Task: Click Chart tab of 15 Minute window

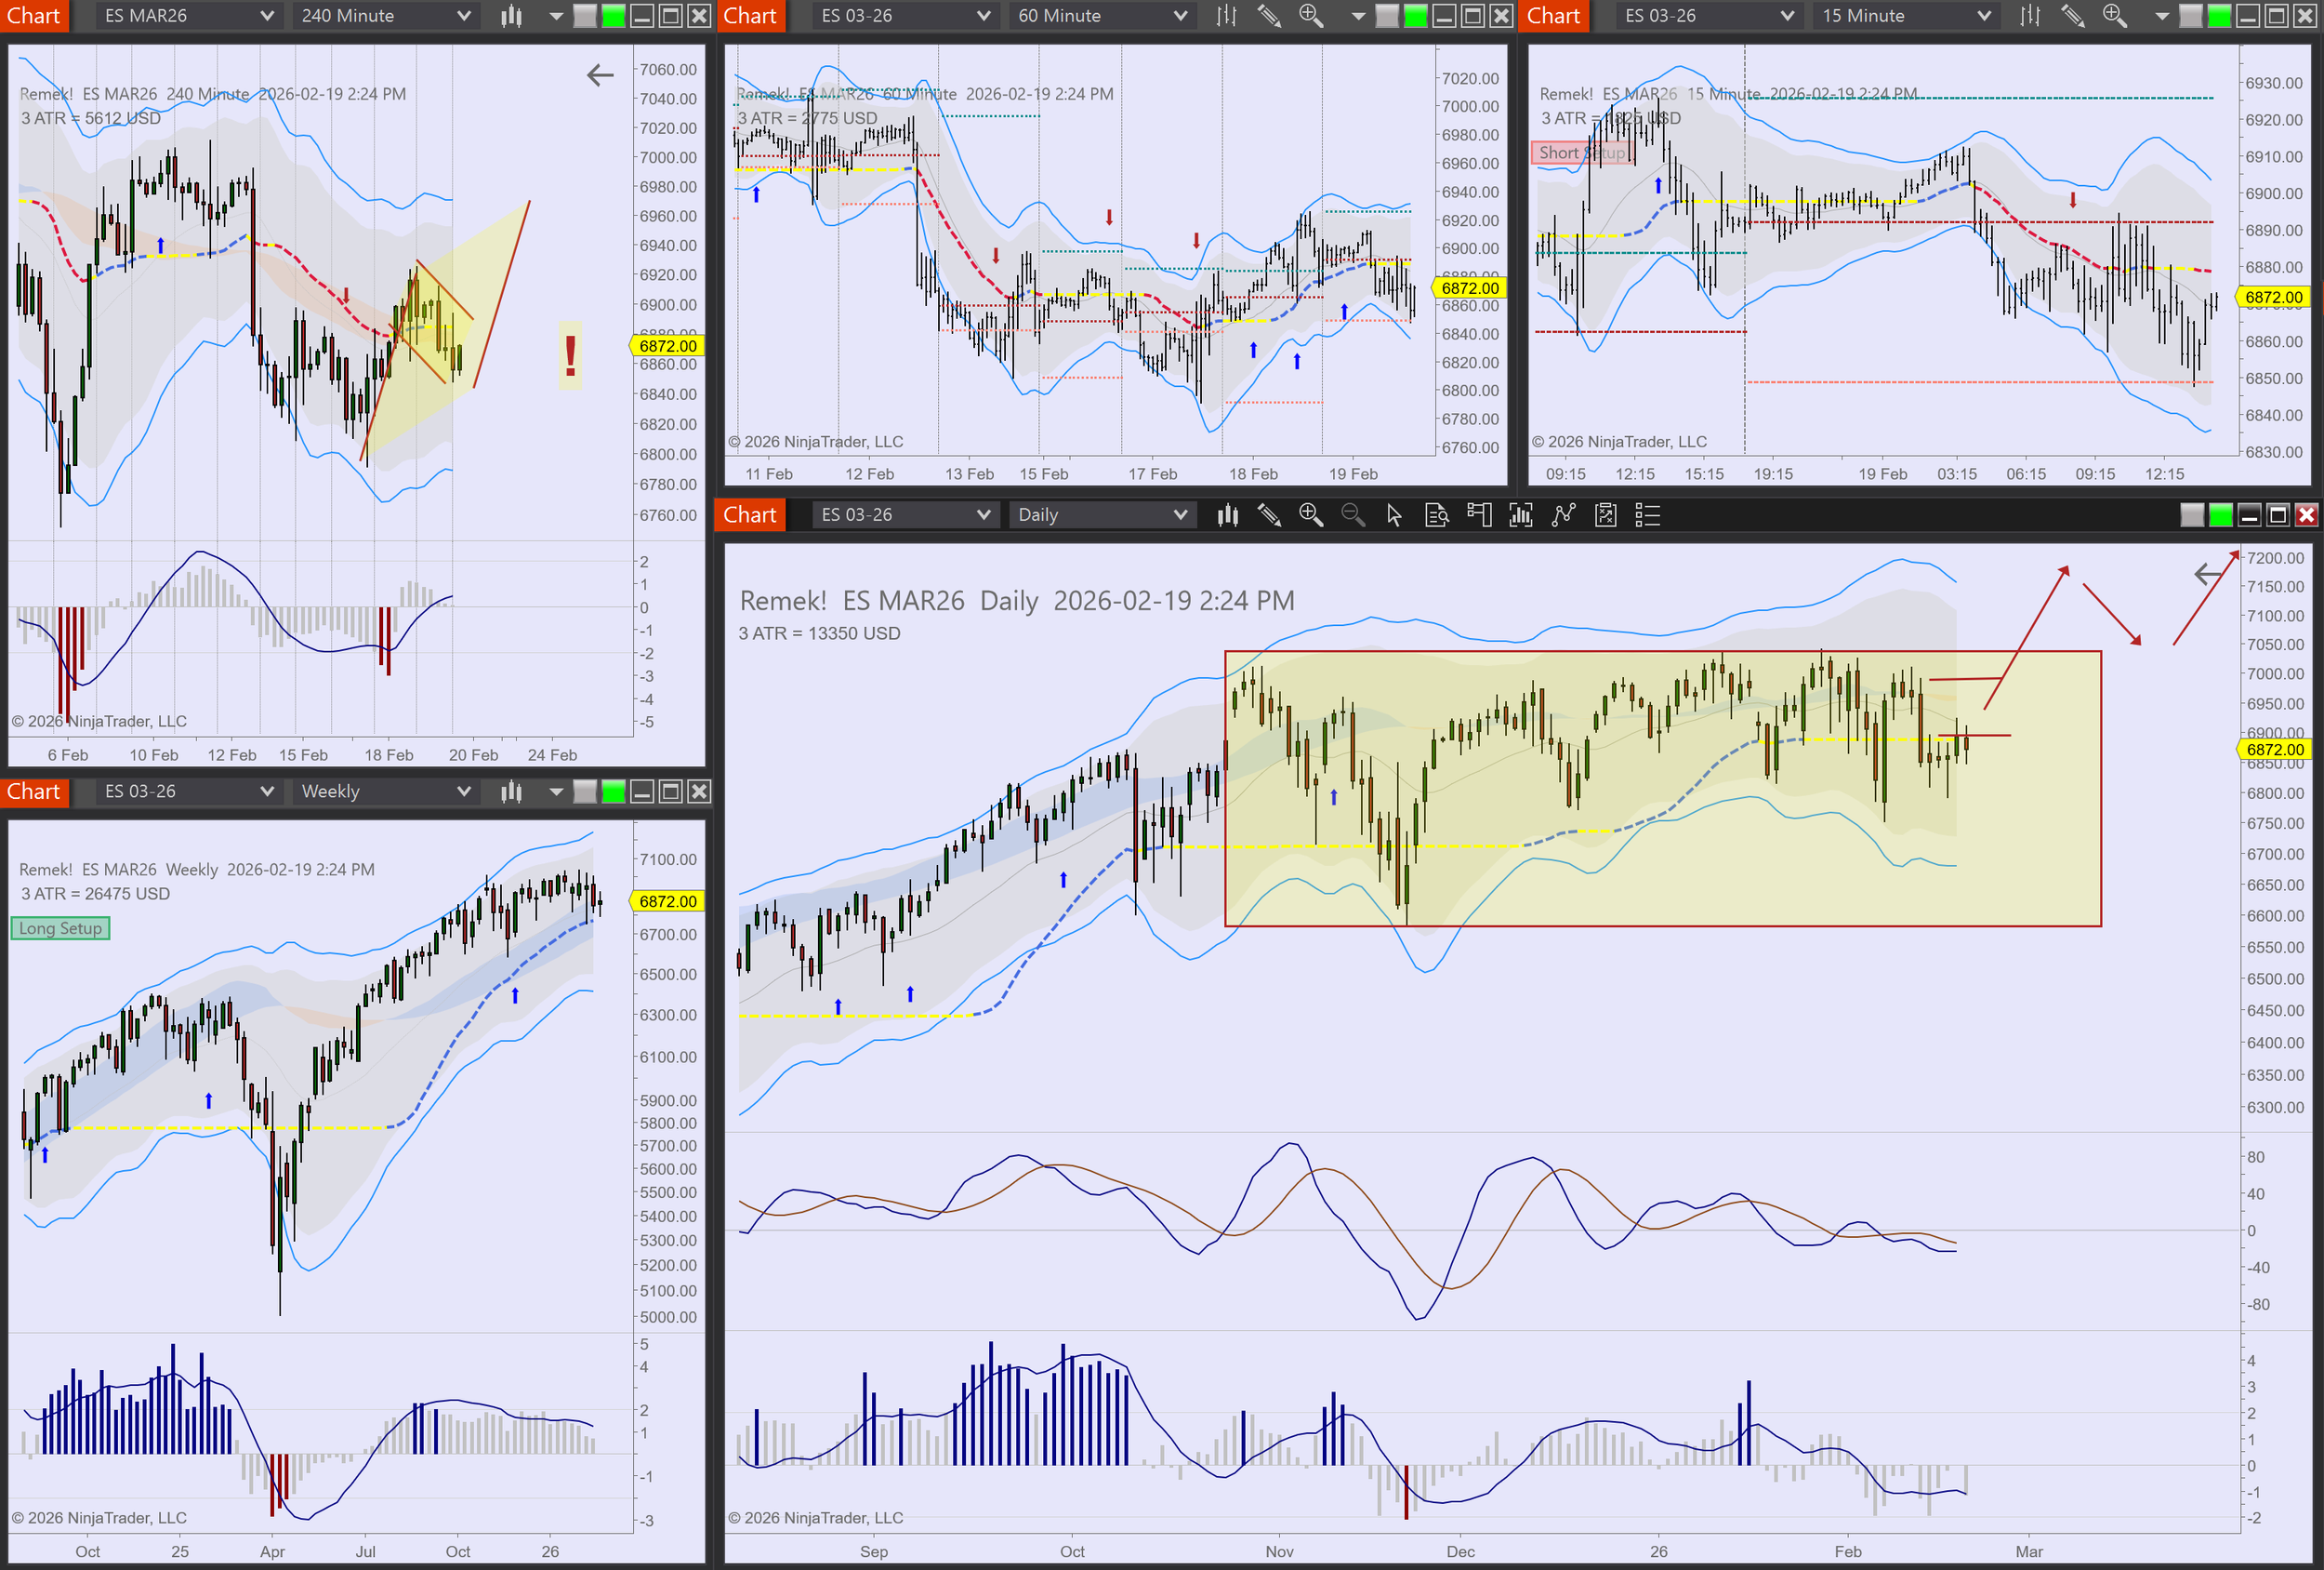Action: 1553,16
